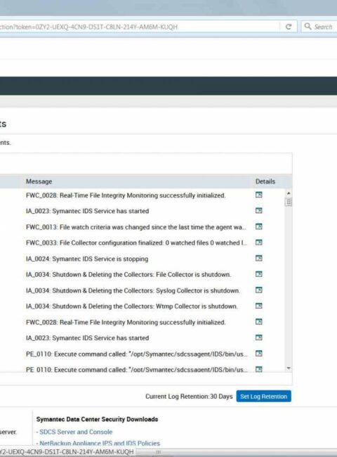Select the IA_0034 File Collector is shutdown message
This screenshot has height=457, width=337.
[128, 274]
